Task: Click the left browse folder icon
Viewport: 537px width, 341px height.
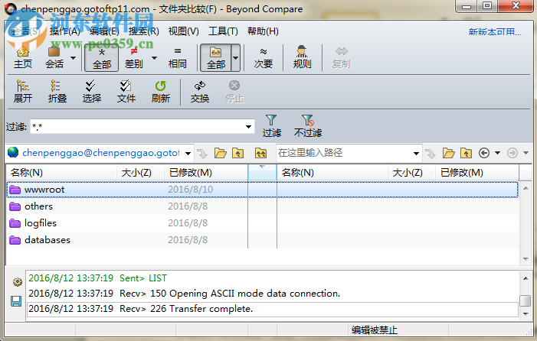Action: point(220,153)
